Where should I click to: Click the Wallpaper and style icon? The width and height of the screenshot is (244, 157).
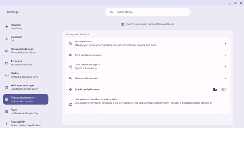click(x=7, y=87)
